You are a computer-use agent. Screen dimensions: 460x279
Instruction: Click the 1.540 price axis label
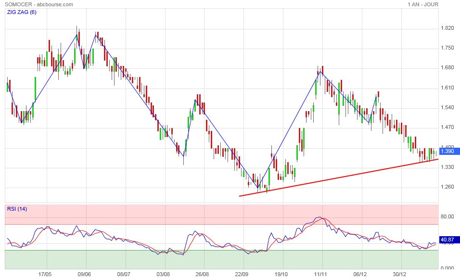tap(447, 107)
